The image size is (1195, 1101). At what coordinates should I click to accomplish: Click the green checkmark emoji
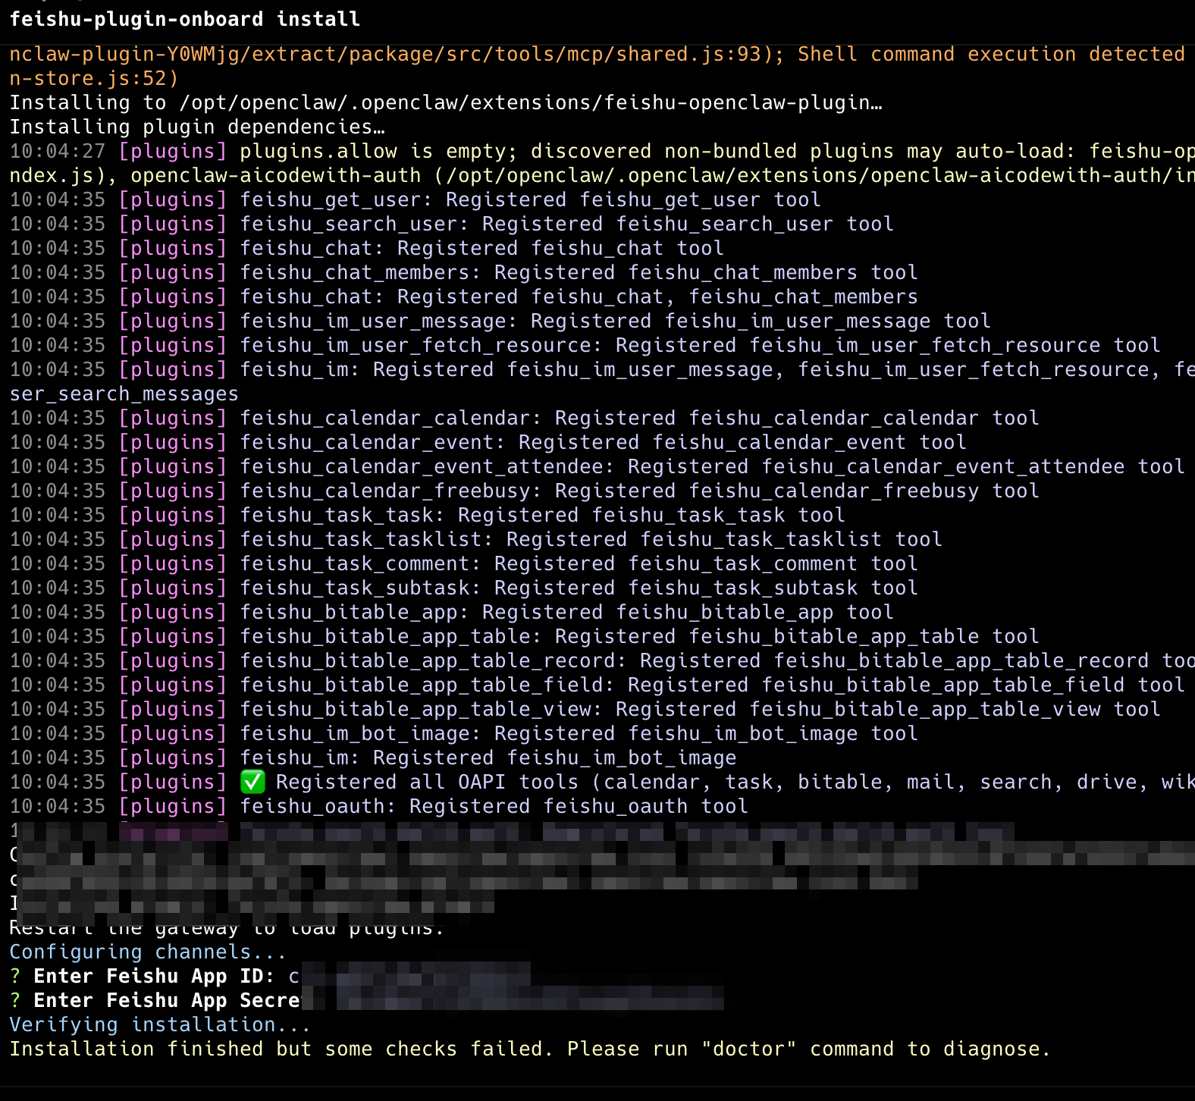coord(252,782)
